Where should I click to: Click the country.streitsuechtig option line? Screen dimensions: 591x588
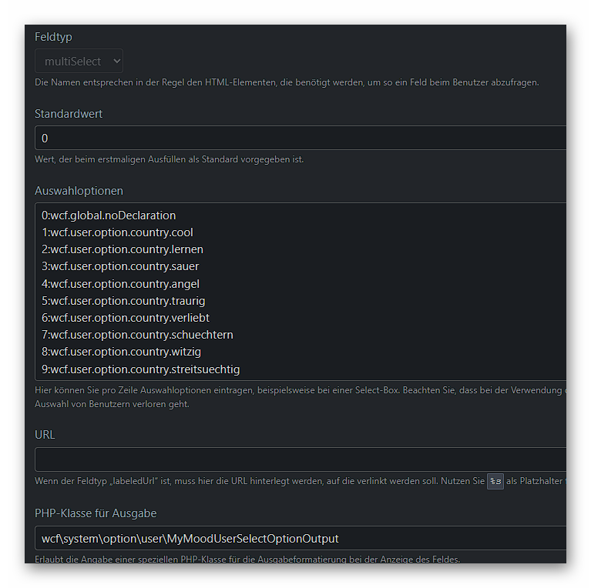140,369
